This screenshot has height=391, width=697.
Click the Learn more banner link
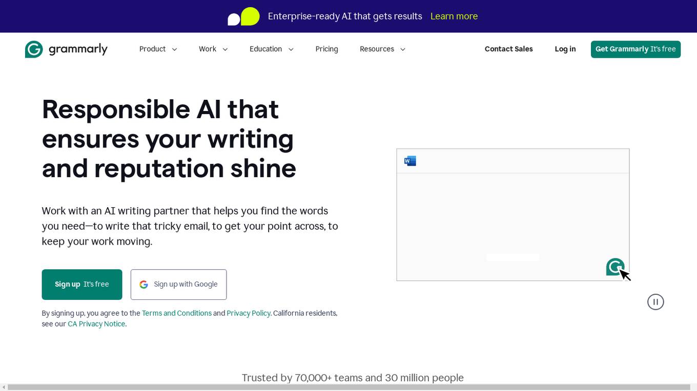pos(454,16)
